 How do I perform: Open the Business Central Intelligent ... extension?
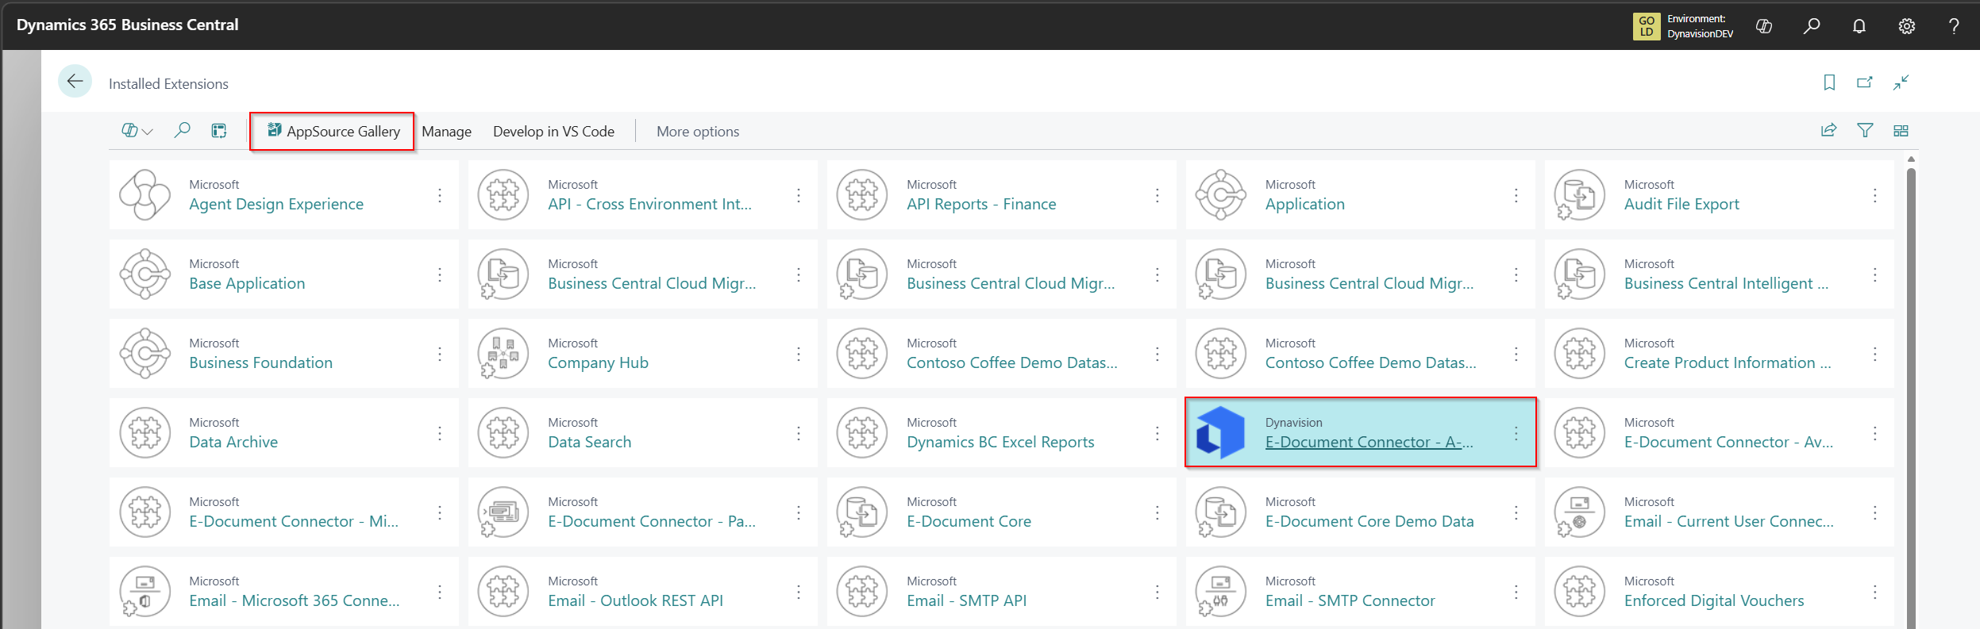point(1726,284)
